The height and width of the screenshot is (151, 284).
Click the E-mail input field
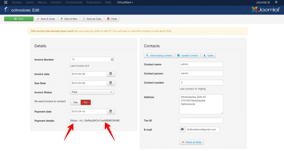202,129
